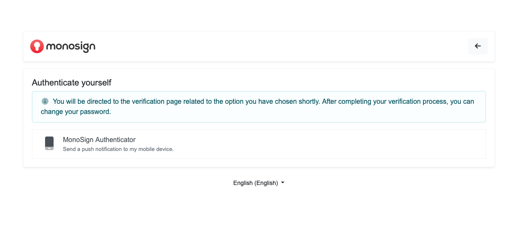Screen dimensions: 517x242
Task: Open the English (English) language selector
Action: (x=258, y=183)
